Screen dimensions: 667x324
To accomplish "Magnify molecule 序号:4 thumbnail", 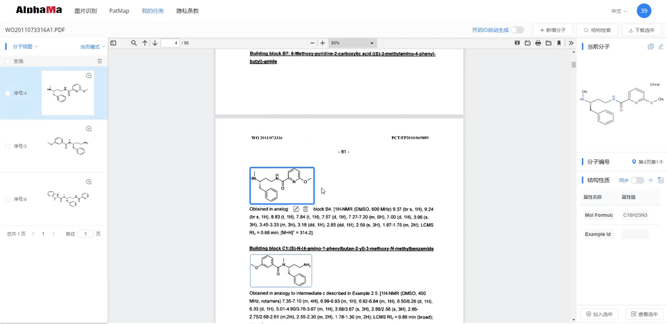I will pyautogui.click(x=89, y=76).
